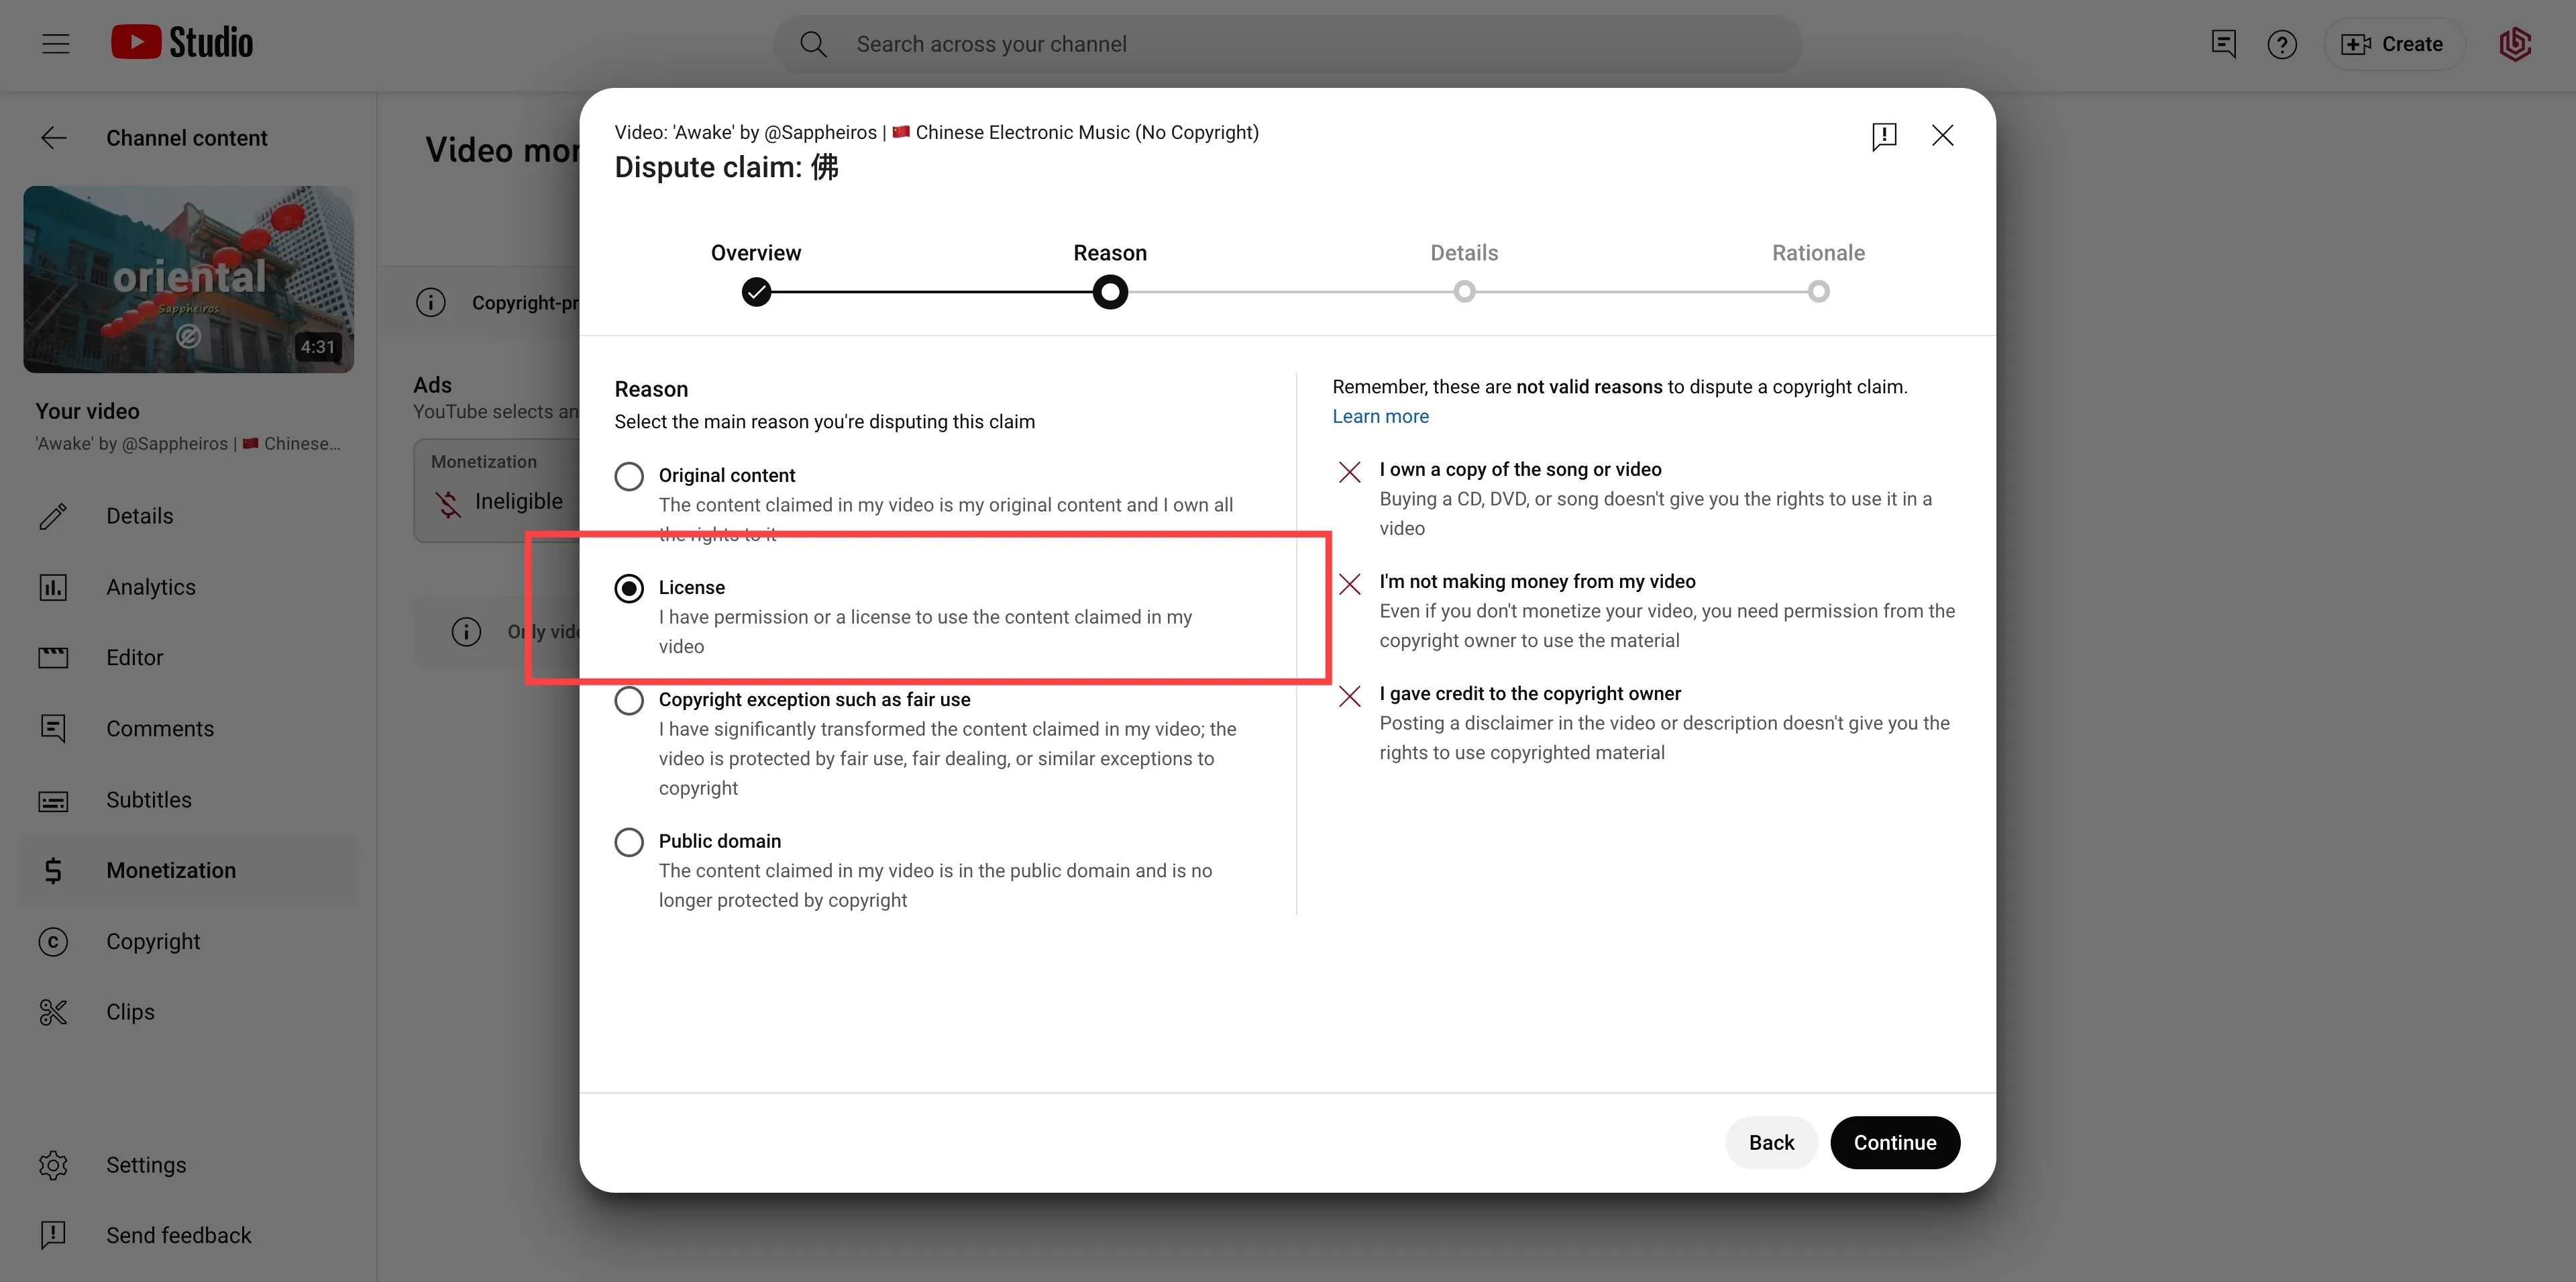The image size is (2576, 1282).
Task: Click the X next to 'I own a copy'
Action: click(x=1350, y=473)
